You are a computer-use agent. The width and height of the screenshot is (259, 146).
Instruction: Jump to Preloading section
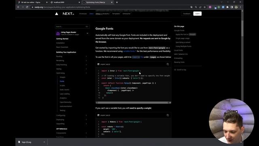tap(178, 58)
